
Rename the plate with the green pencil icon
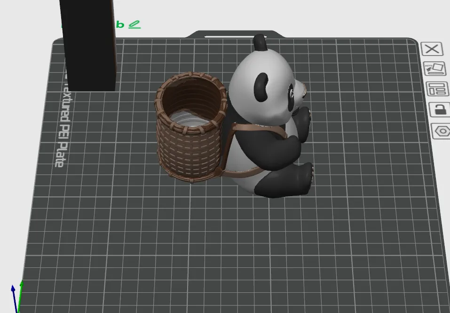click(x=135, y=24)
